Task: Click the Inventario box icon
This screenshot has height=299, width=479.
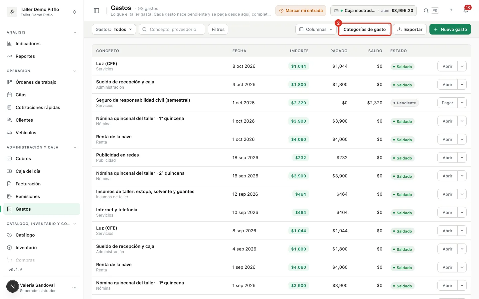Action: 9,248
